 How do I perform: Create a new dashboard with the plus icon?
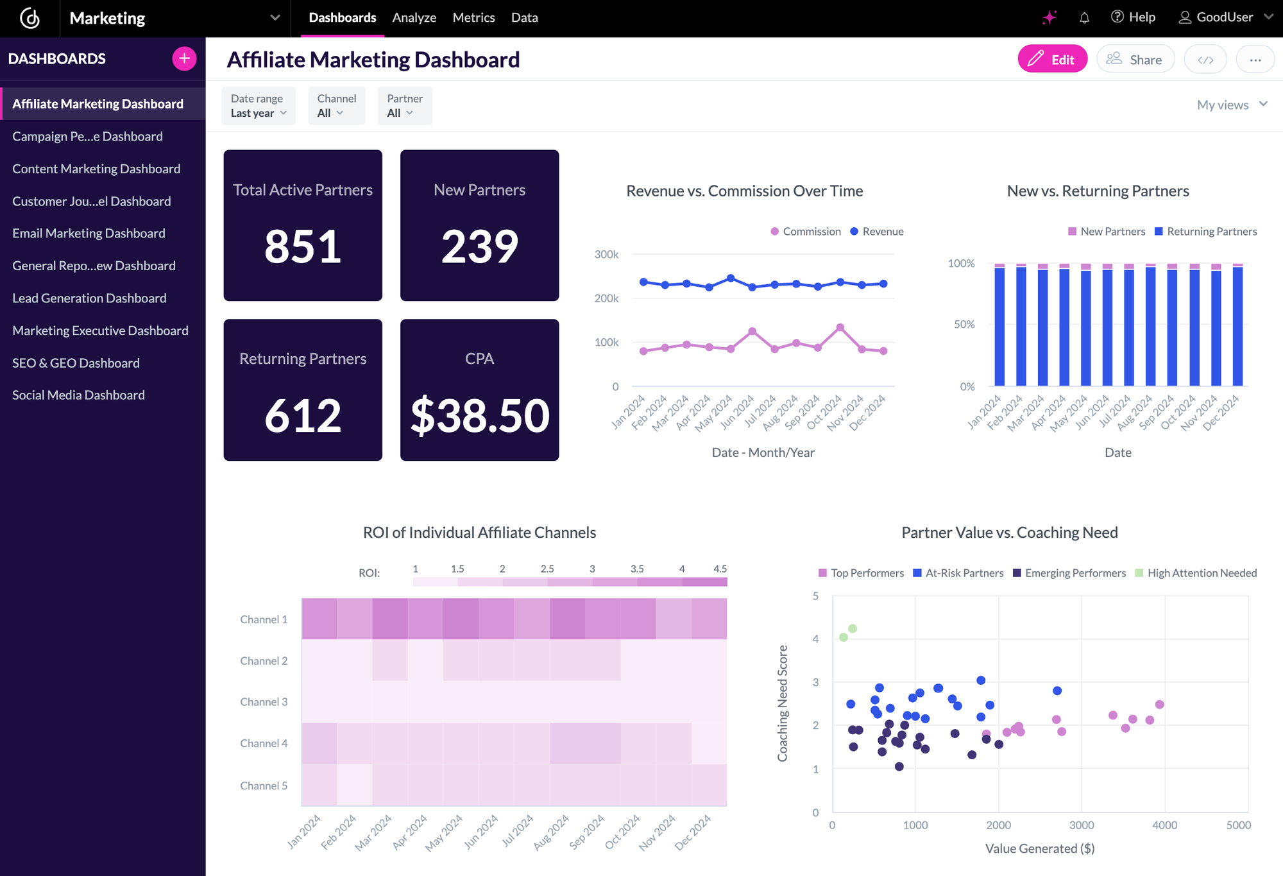[x=183, y=58]
